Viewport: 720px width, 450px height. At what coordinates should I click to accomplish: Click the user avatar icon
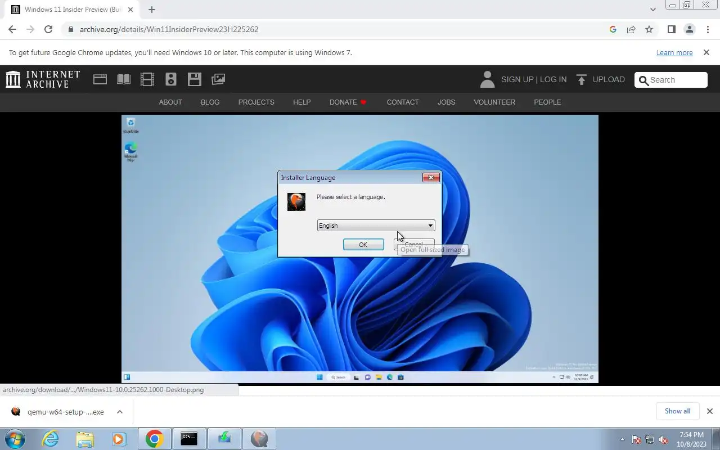tap(488, 79)
